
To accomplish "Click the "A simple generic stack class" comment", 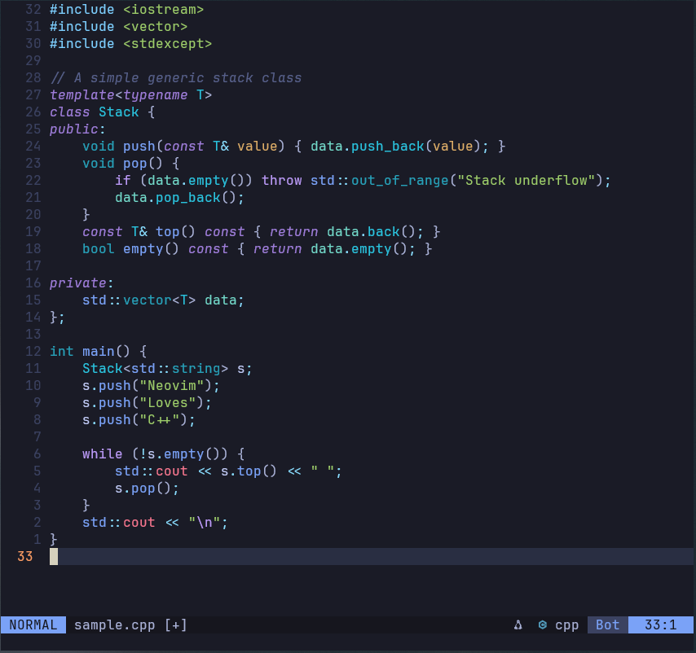I will pyautogui.click(x=175, y=78).
